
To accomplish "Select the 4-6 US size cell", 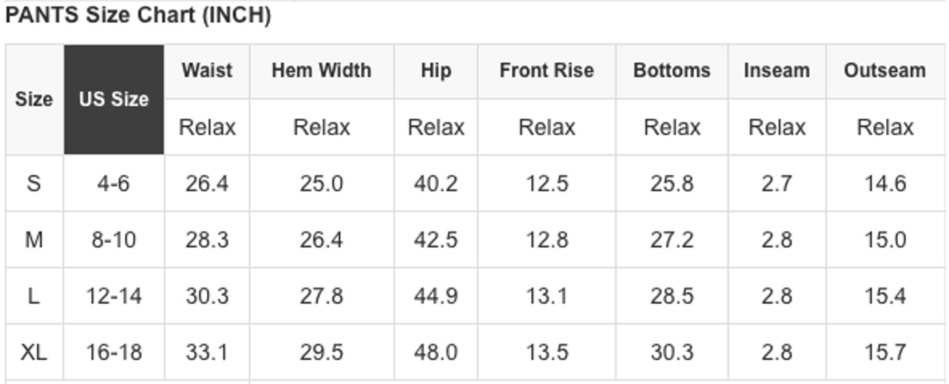I will tap(114, 183).
